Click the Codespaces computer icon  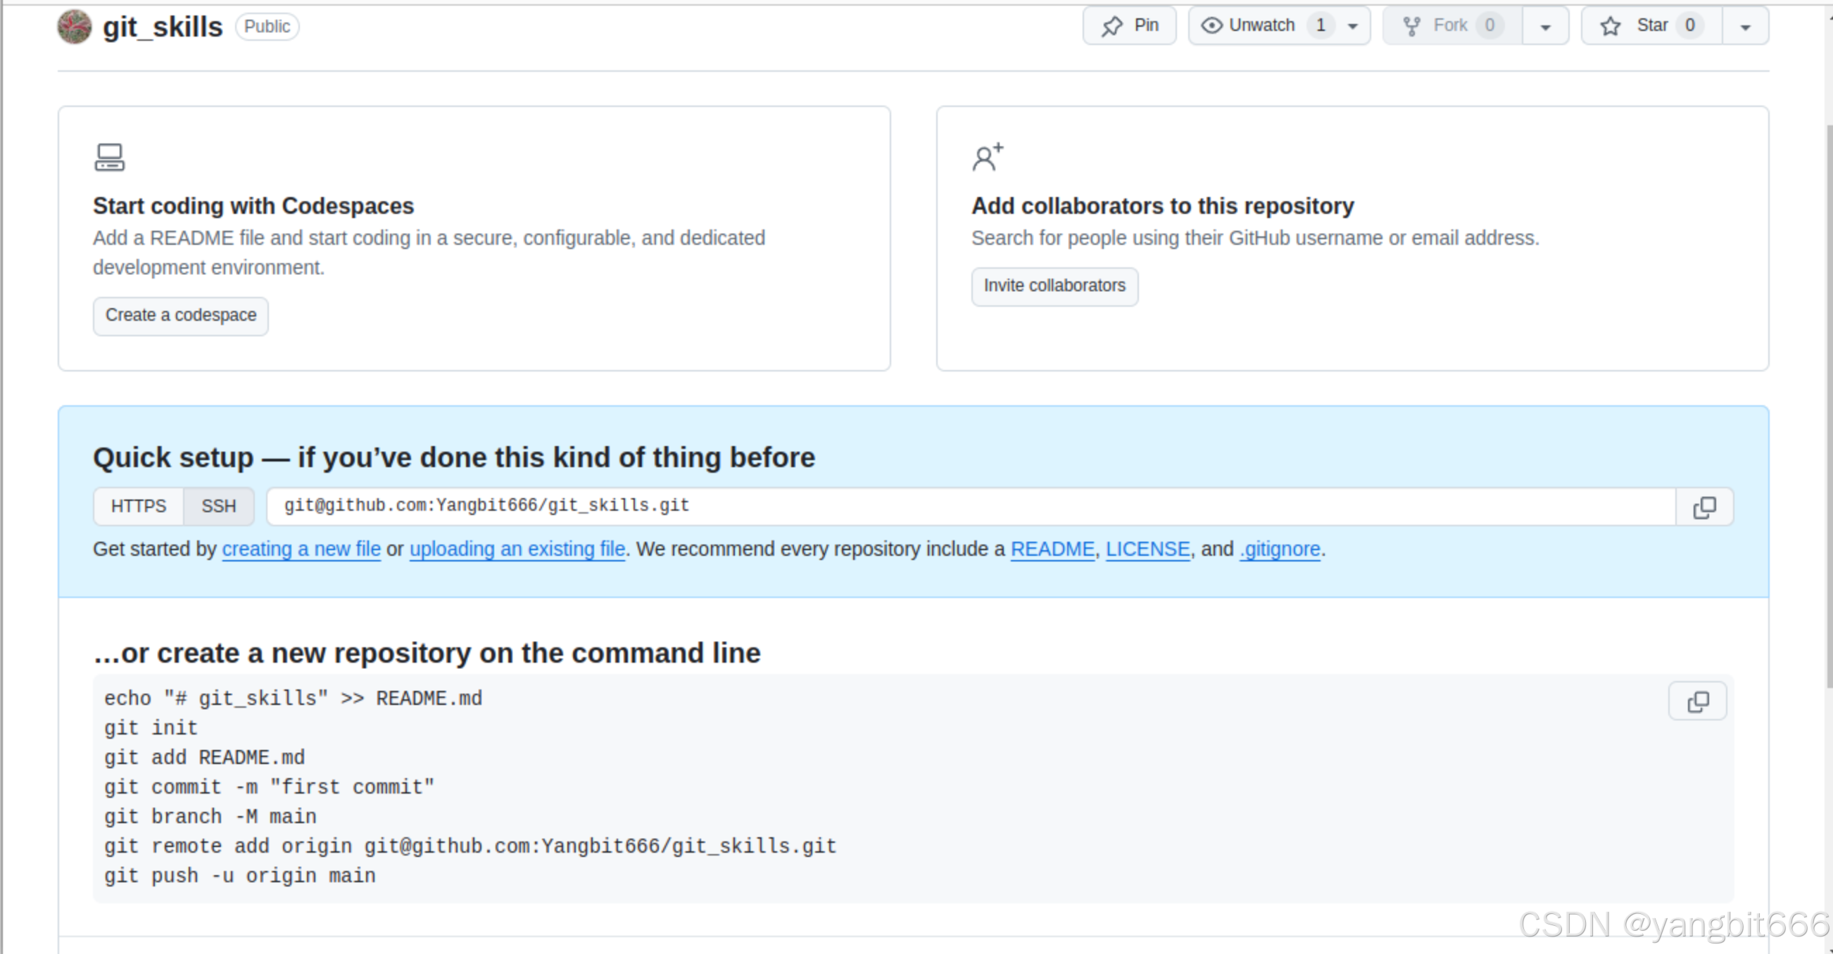[110, 157]
